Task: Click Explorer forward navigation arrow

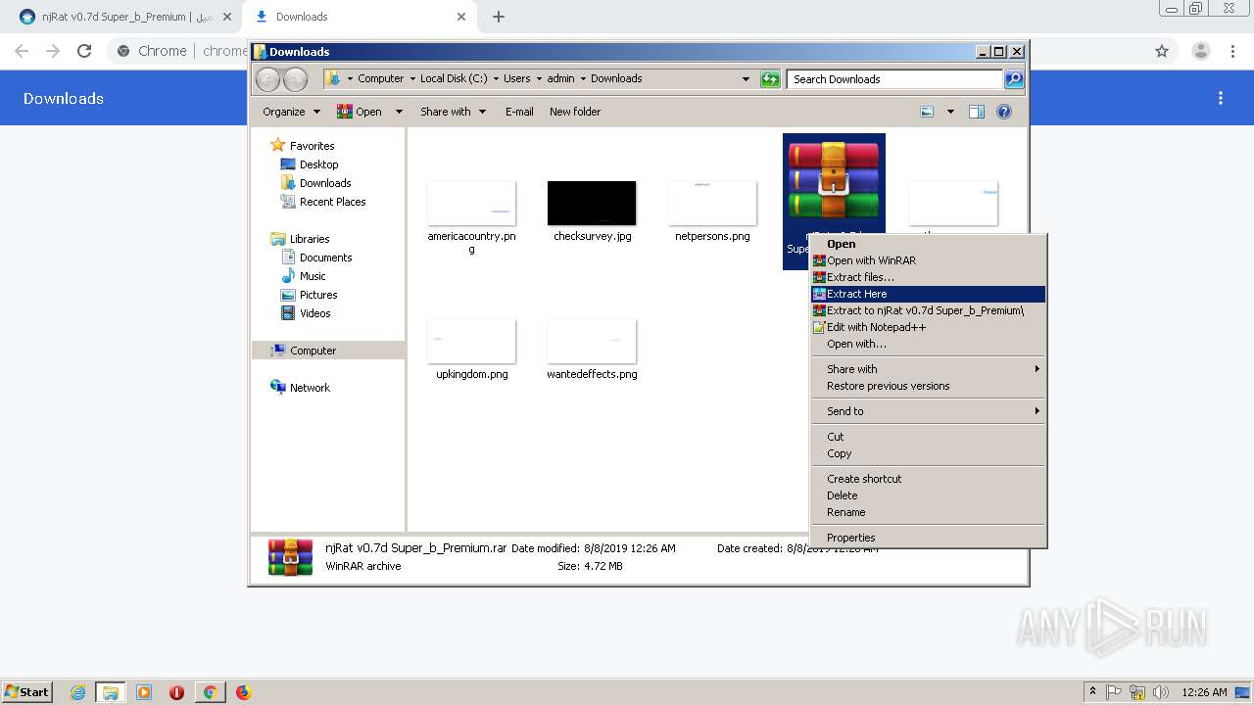Action: [295, 79]
